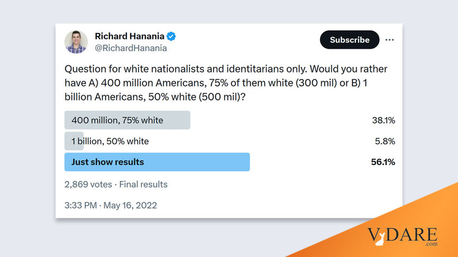Screen dimensions: 458x257
Task: Click the VDARE logo in the corner
Action: [403, 236]
